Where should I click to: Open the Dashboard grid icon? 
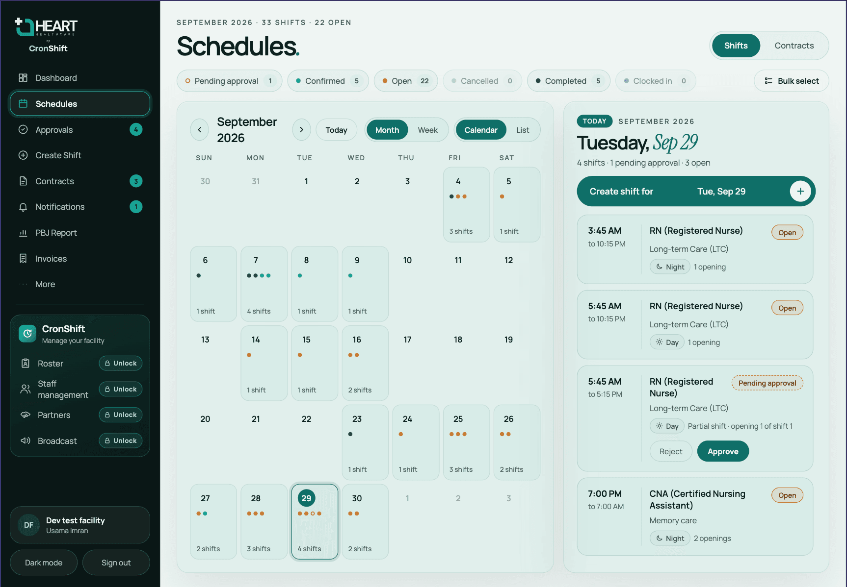click(23, 78)
